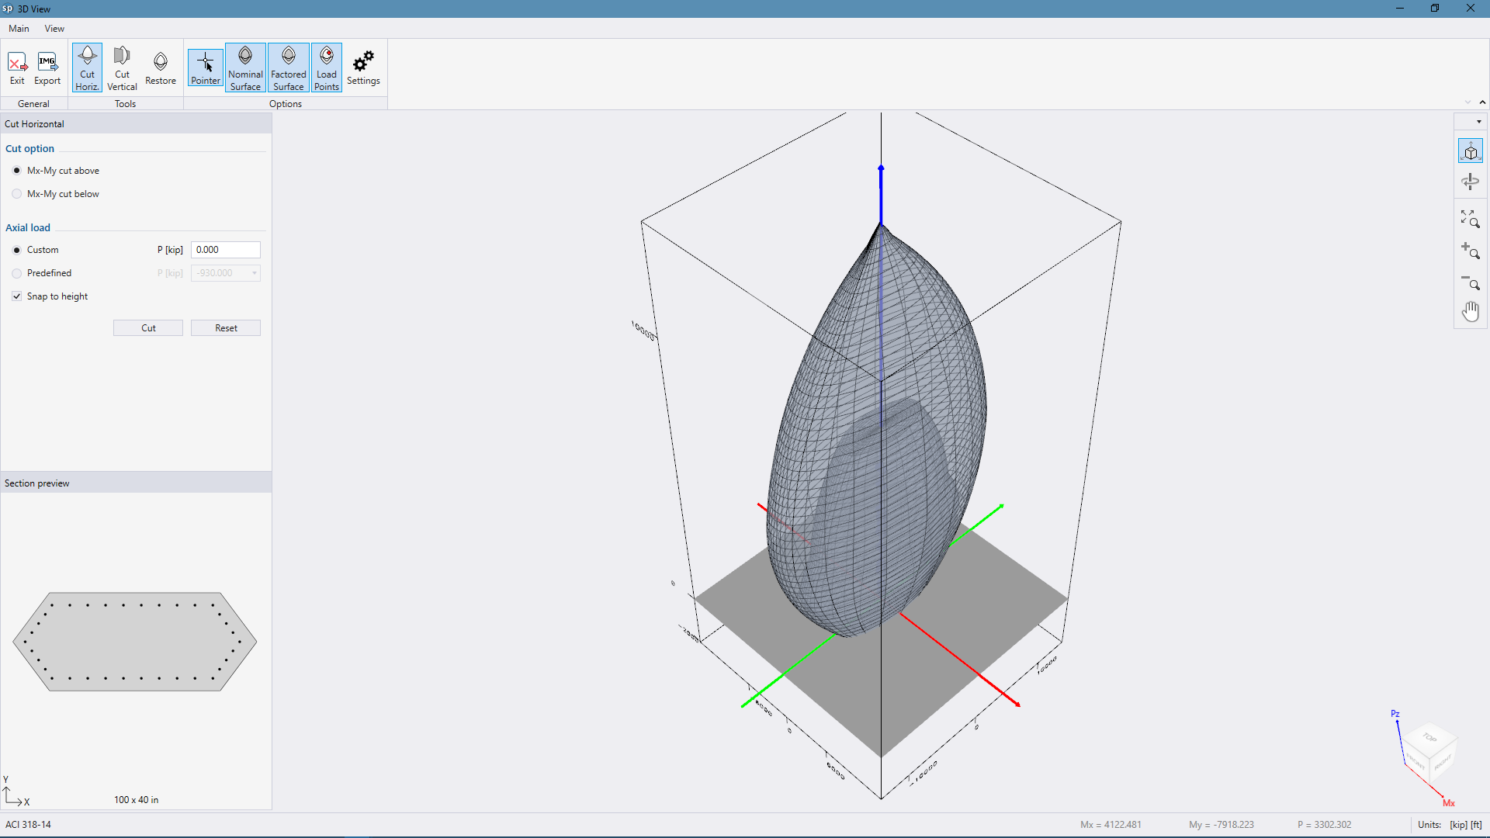Collapse the ribbon with chevron
The width and height of the screenshot is (1490, 838).
coord(1482,102)
